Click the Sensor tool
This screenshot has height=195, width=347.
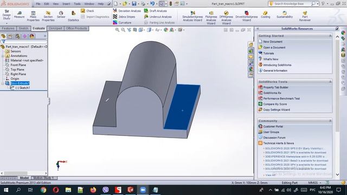click(x=61, y=15)
